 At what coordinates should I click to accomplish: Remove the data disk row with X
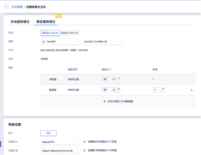[192, 90]
